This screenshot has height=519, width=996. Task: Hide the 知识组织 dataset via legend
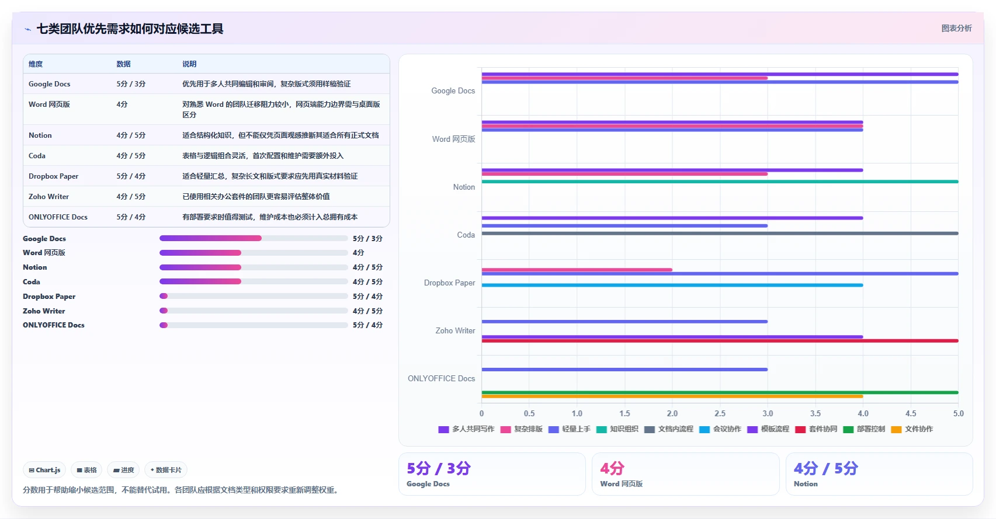point(617,429)
